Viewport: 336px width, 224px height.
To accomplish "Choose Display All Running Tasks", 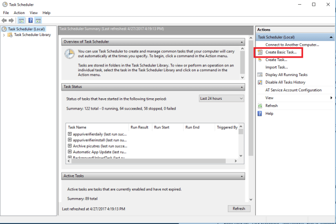I will tap(286, 75).
